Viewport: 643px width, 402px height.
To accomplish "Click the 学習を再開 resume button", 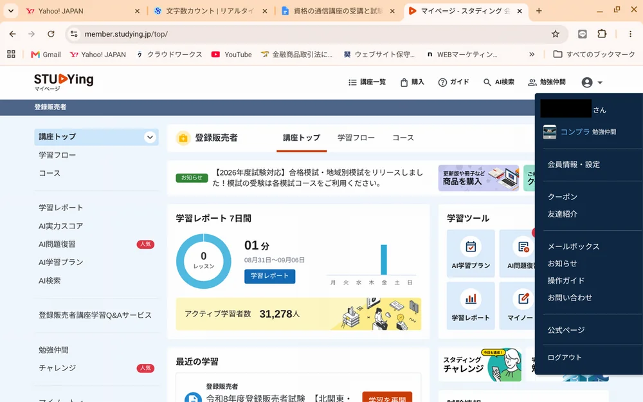I will (x=387, y=397).
